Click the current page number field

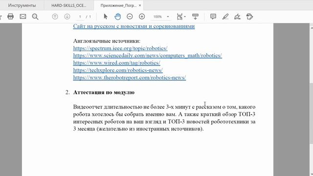80,17
